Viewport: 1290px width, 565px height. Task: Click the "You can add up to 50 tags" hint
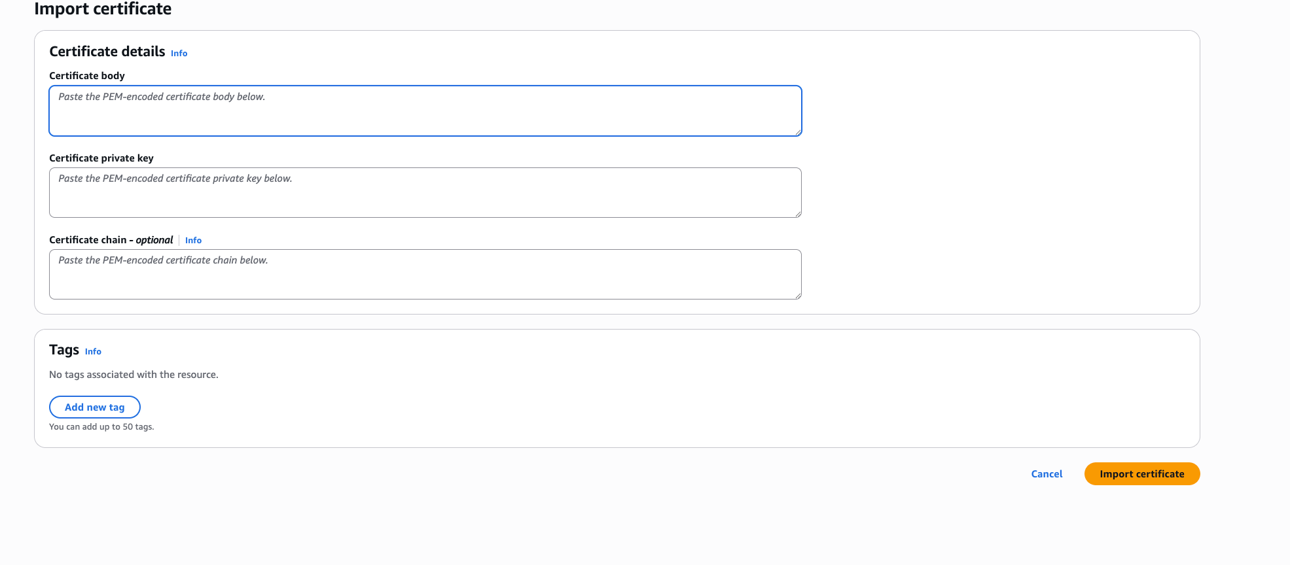101,427
